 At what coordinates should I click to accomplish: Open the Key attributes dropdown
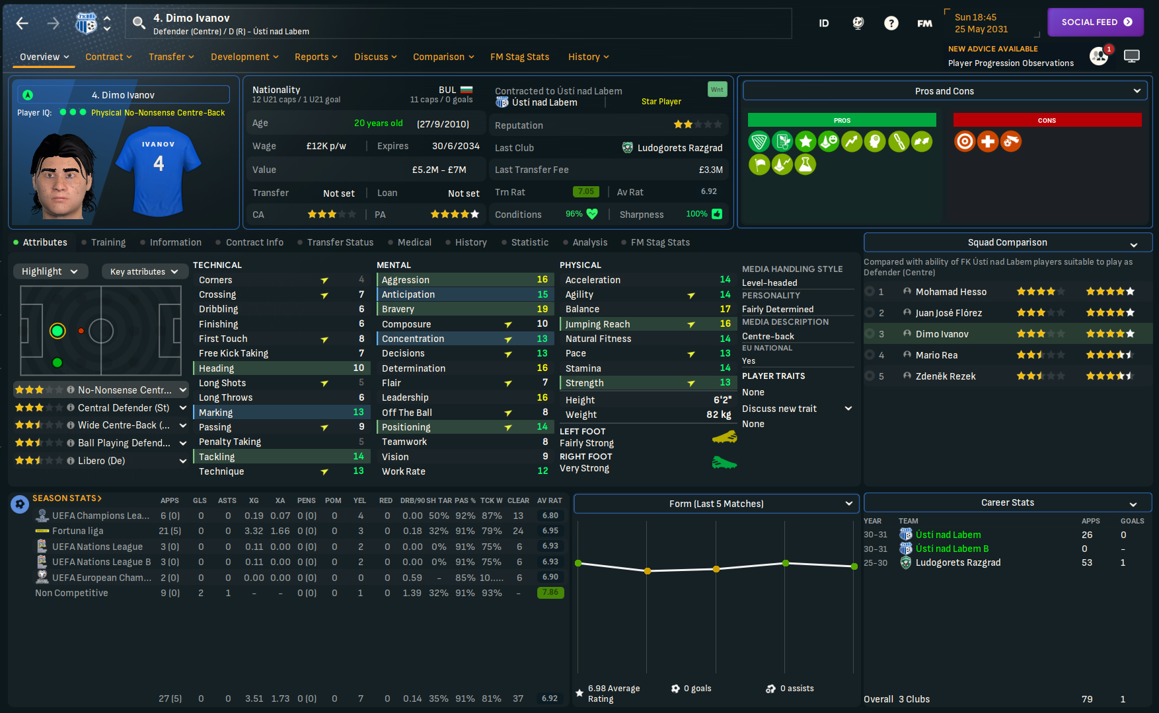pos(144,271)
